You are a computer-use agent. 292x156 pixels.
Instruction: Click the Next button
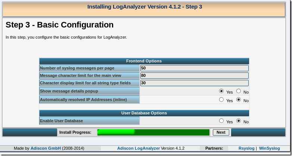tap(221, 132)
